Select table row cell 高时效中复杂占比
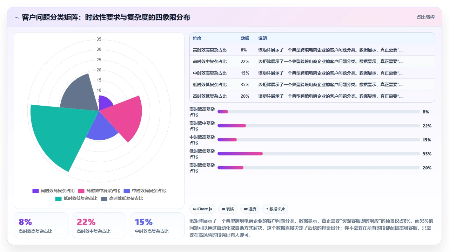The height and width of the screenshot is (252, 449). pos(210,62)
